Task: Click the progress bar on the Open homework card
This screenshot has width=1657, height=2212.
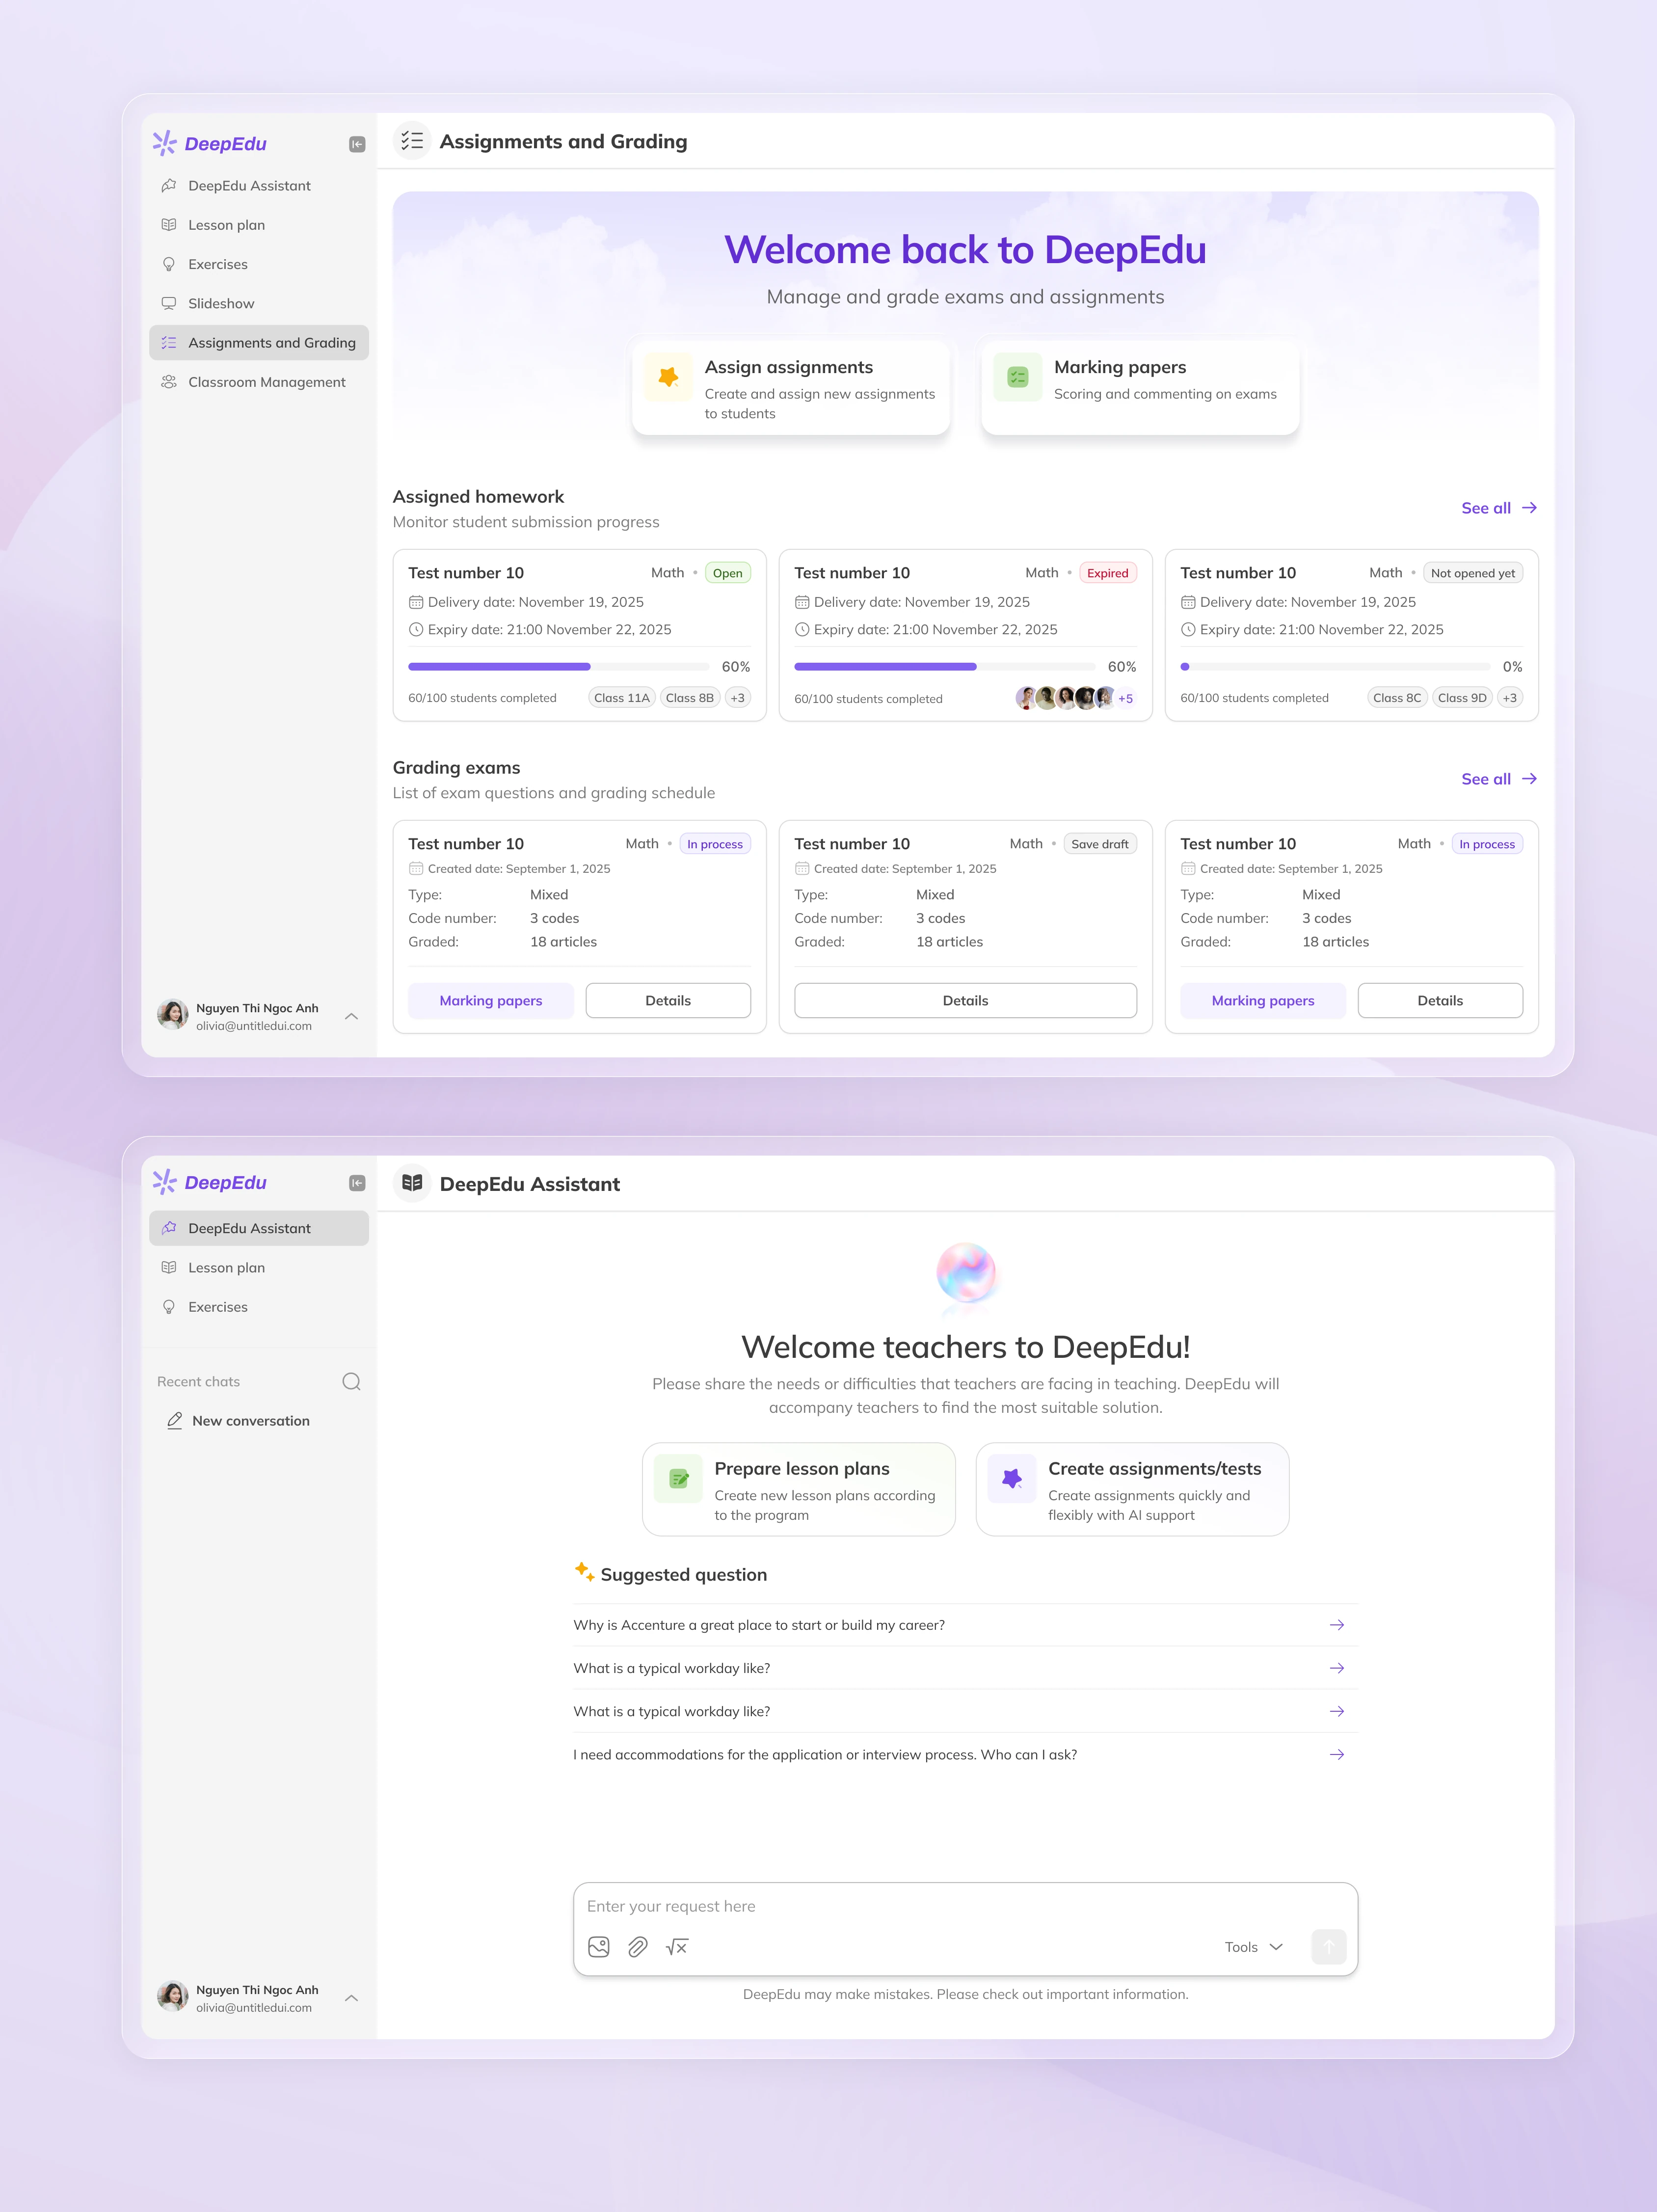Action: 559,667
